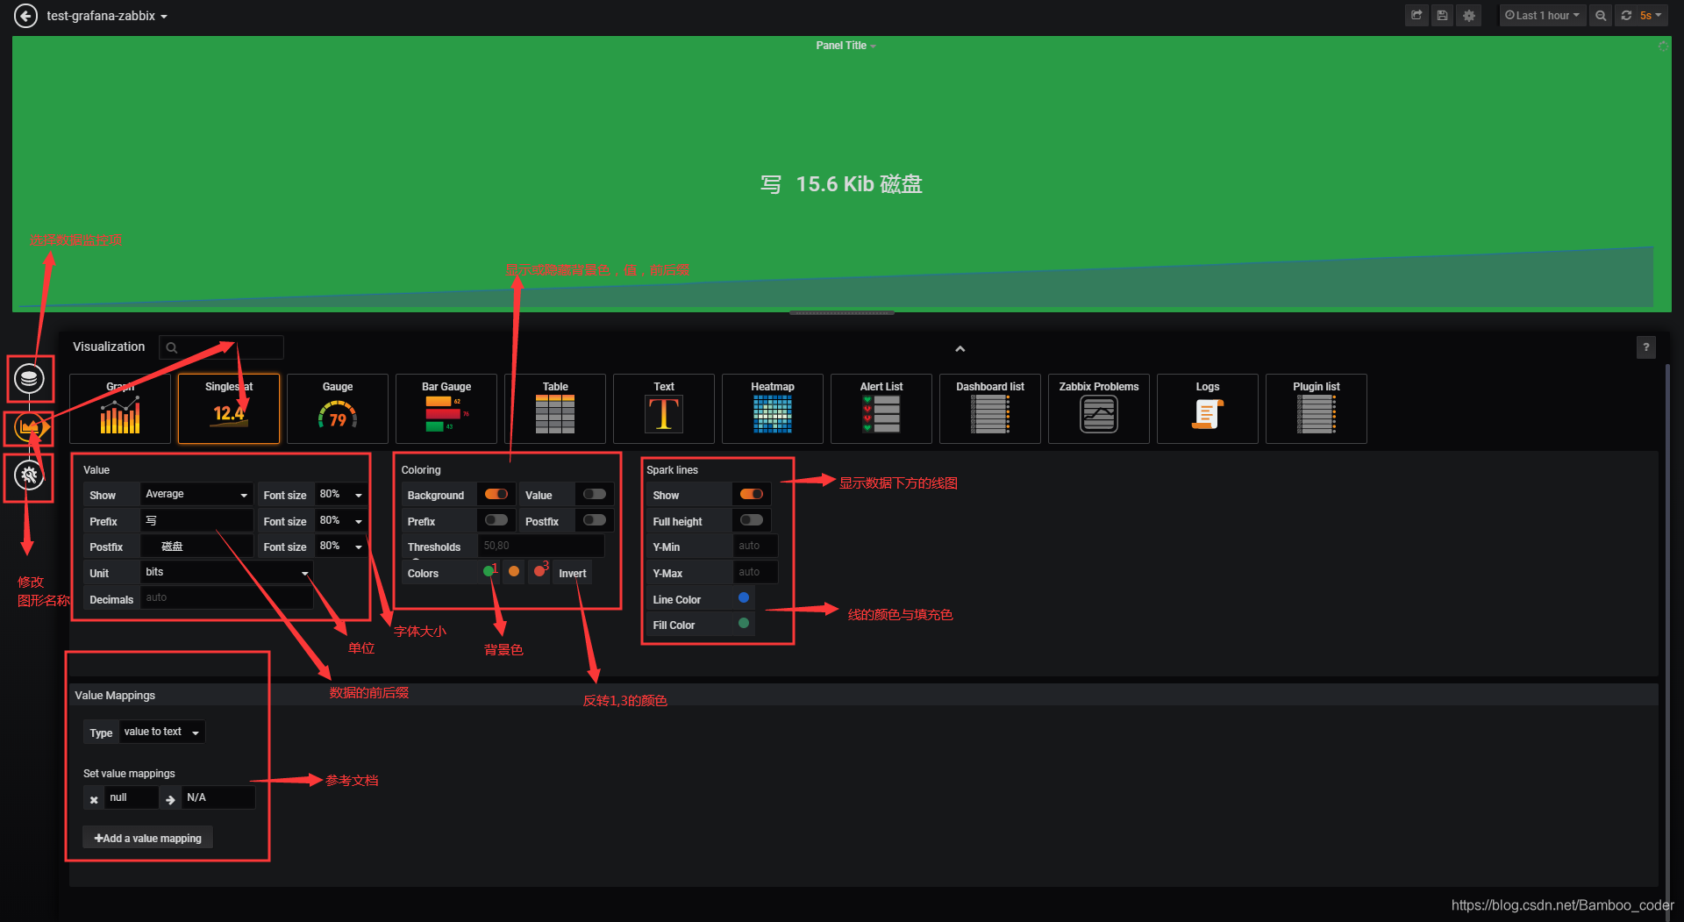Remove the null value mapping
Viewport: 1684px width, 922px height.
coord(94,799)
